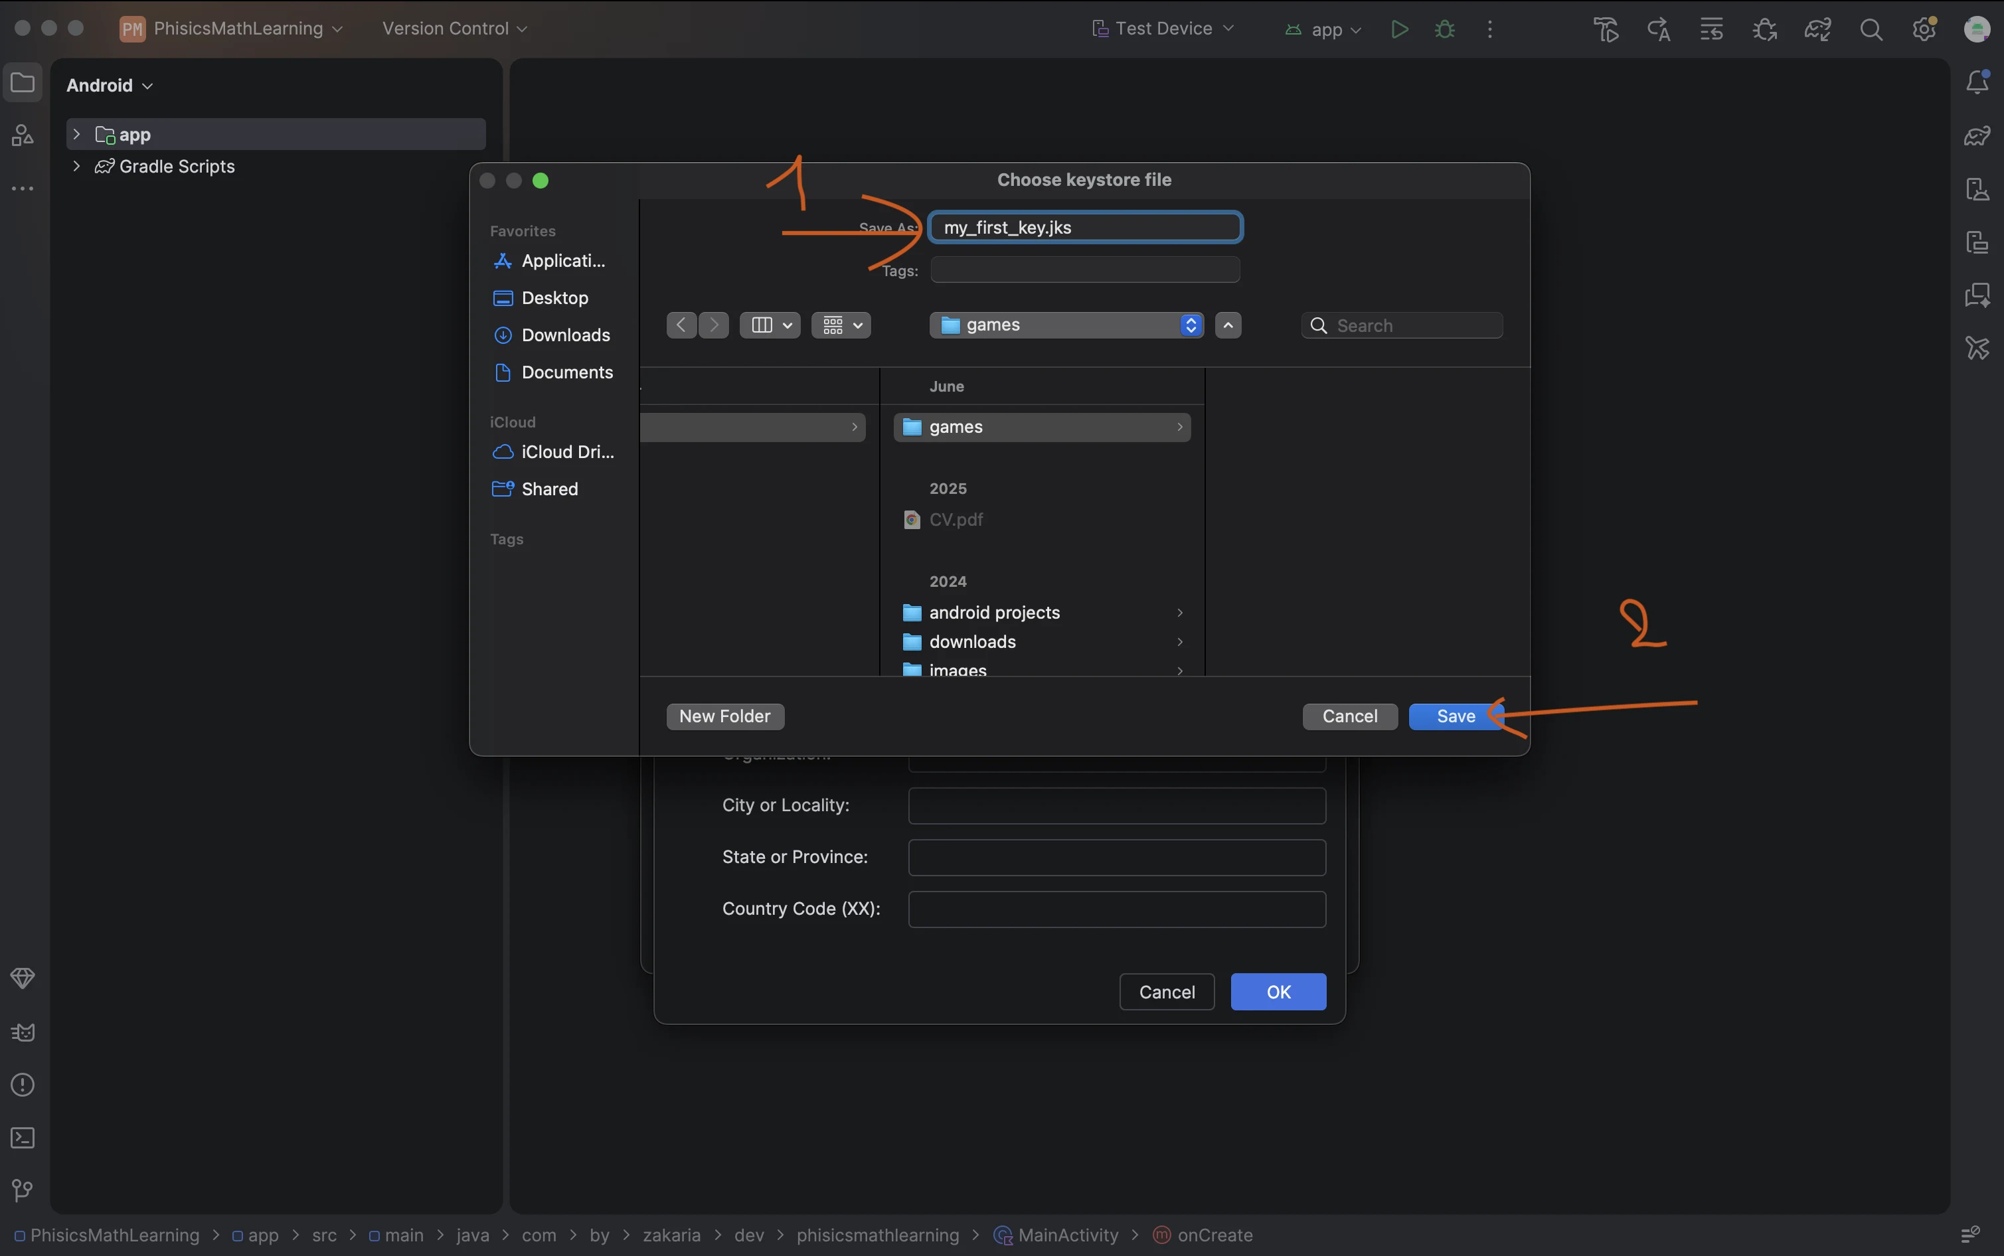
Task: Open the Notifications bell icon
Action: click(1977, 82)
